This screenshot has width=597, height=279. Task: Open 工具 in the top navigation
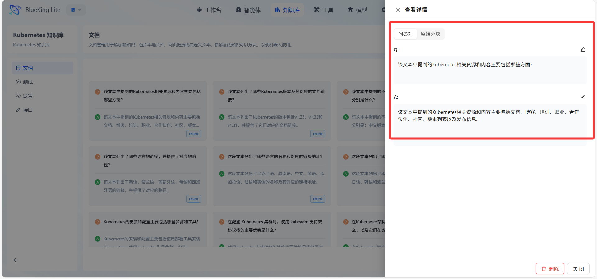click(323, 10)
